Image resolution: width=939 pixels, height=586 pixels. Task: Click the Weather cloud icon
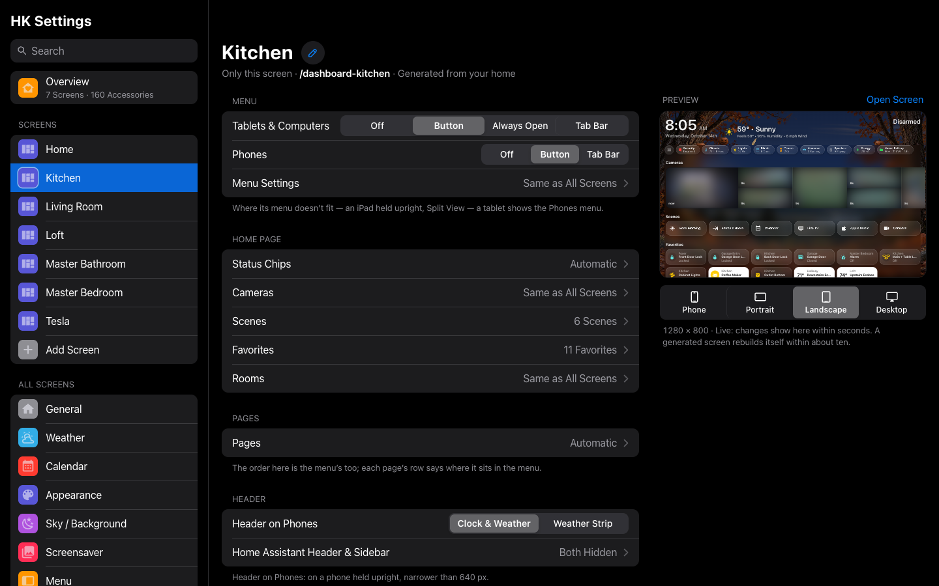point(28,438)
